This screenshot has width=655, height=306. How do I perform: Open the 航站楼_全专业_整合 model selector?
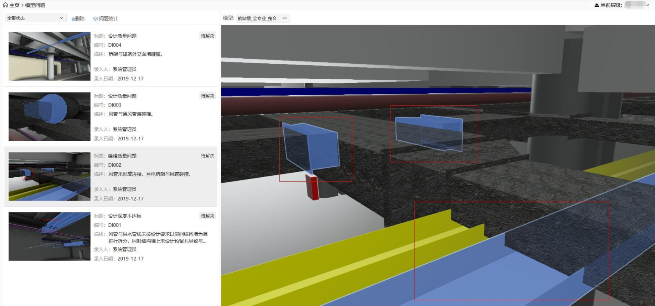(x=258, y=18)
